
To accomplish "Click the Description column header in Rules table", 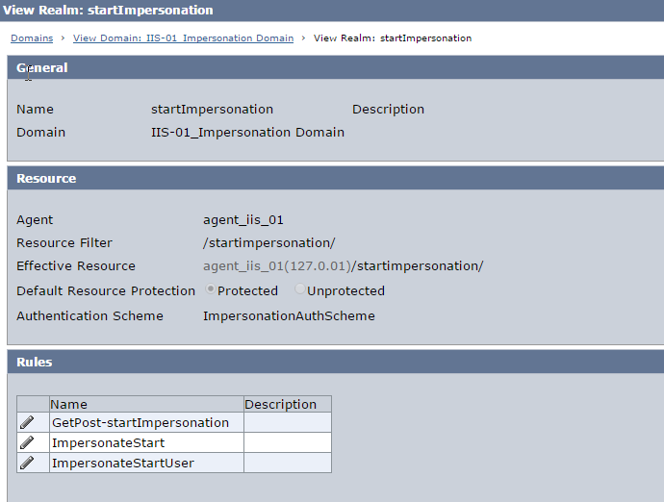I will (x=288, y=404).
